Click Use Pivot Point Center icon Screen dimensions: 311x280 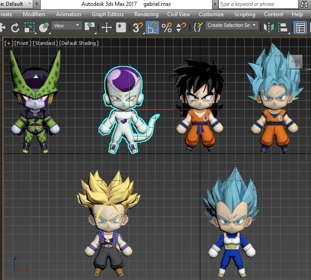point(90,27)
